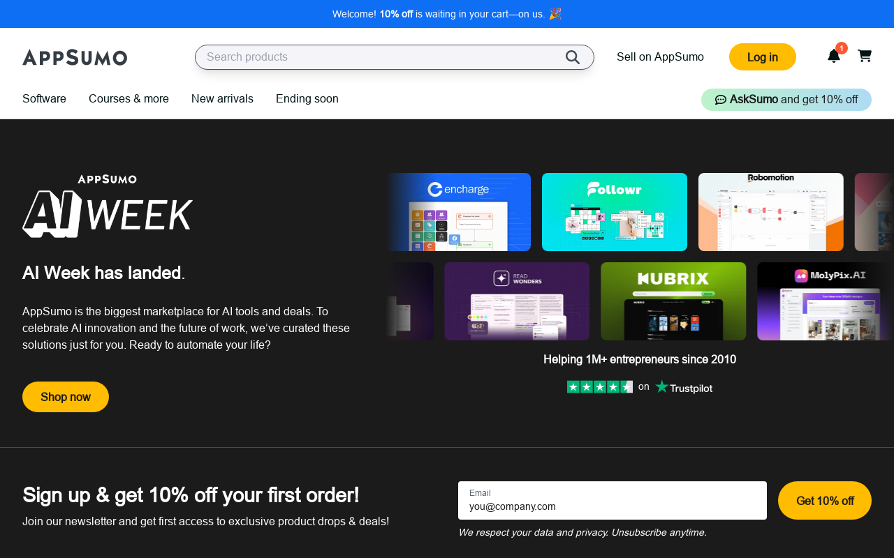Click the Trustpilot logo
894x558 pixels.
pos(684,387)
